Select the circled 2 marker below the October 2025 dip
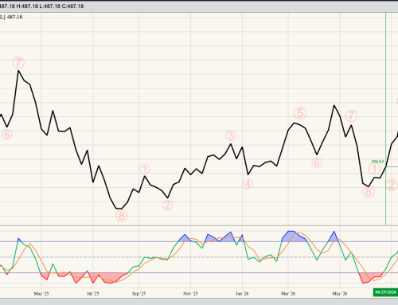Image resolution: width=398 pixels, height=305 pixels. (x=167, y=205)
